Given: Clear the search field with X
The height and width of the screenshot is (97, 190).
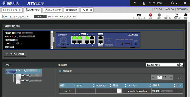Looking at the screenshot, I should pyautogui.click(x=178, y=65).
